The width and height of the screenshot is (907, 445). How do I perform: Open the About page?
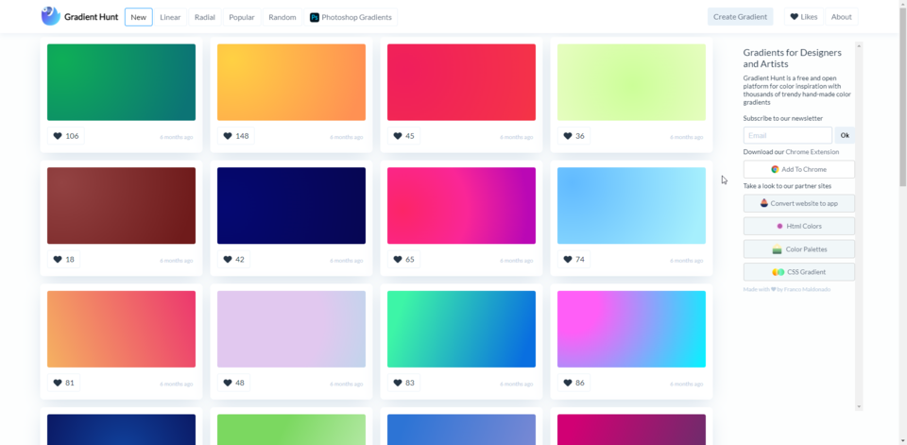click(x=841, y=17)
